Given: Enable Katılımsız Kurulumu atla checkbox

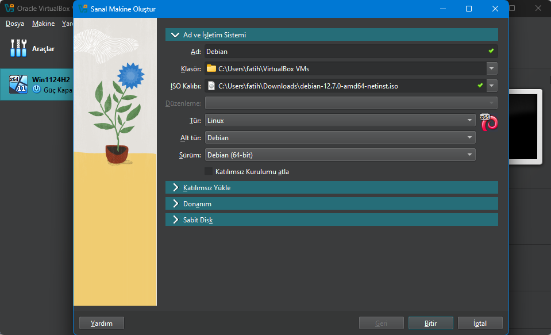Looking at the screenshot, I should tap(209, 171).
